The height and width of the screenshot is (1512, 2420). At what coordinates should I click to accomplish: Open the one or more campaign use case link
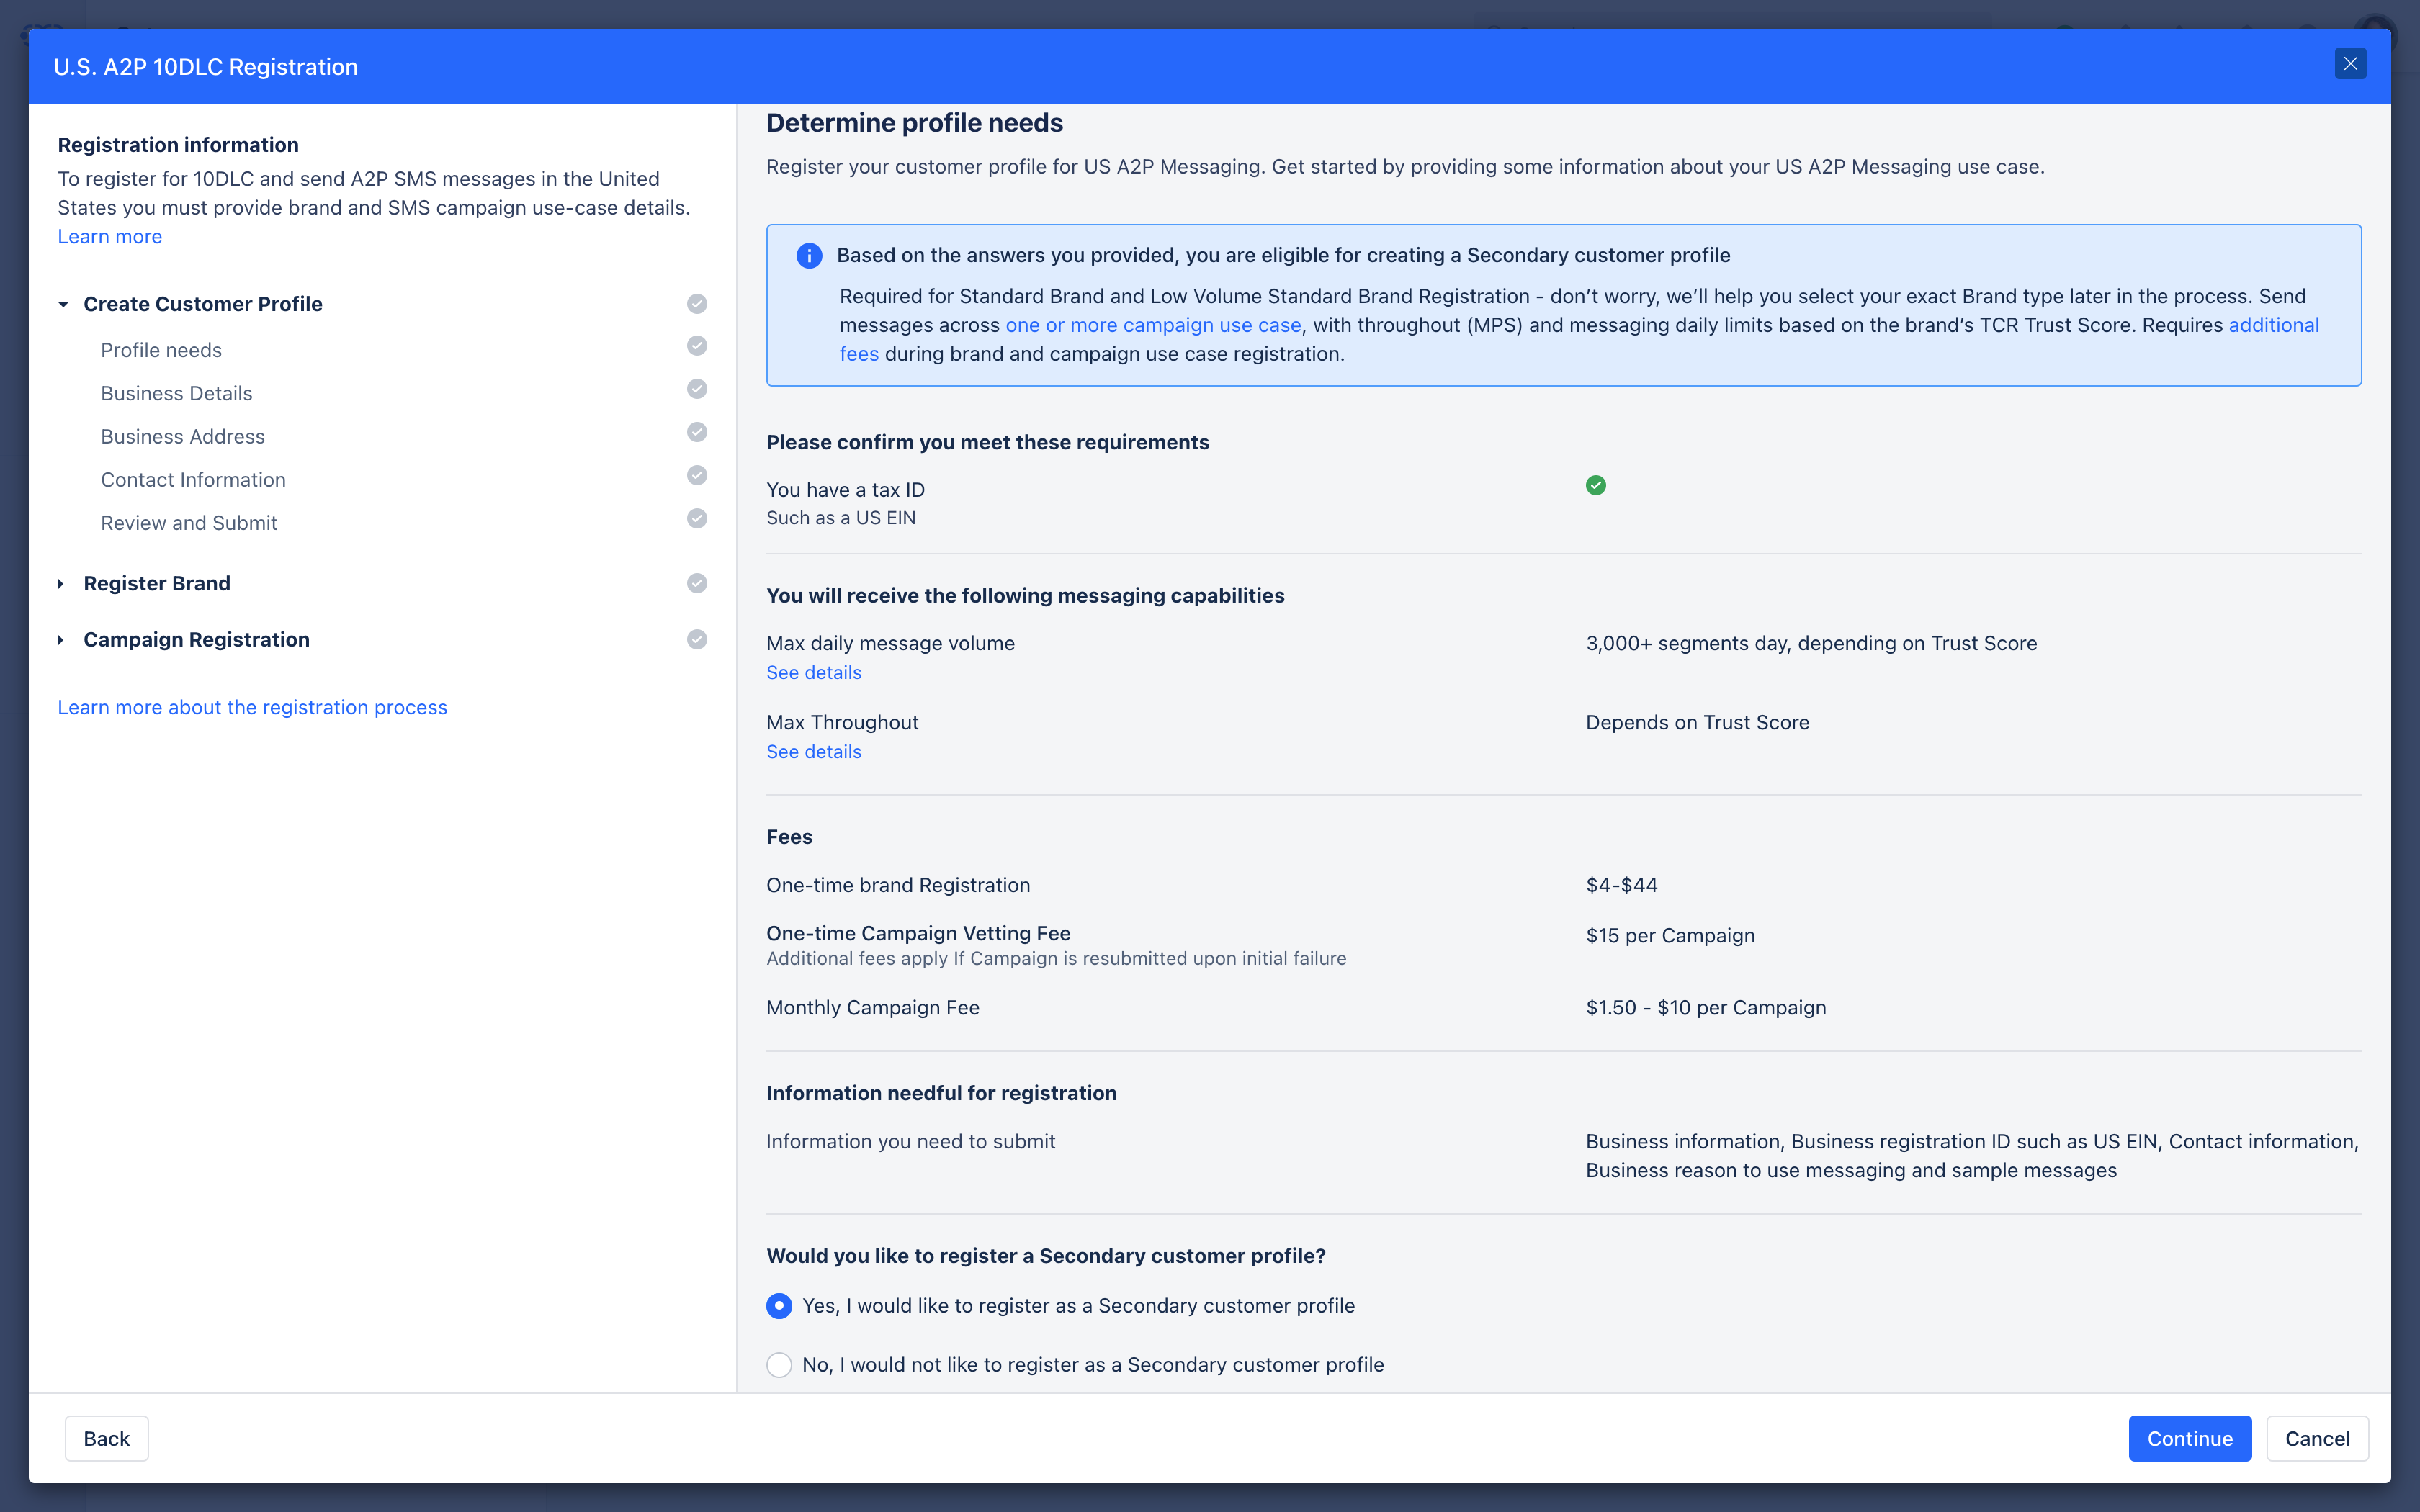1153,325
